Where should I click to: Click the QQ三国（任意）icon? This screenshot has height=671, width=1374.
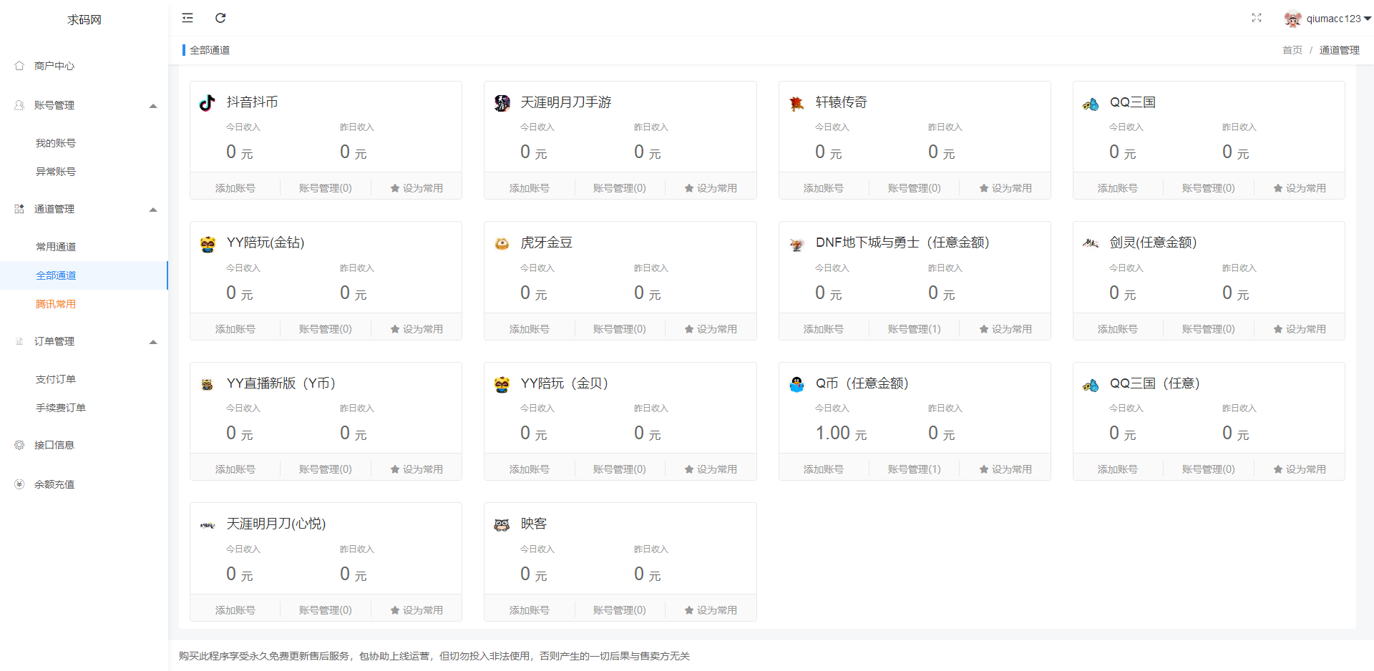tap(1091, 386)
